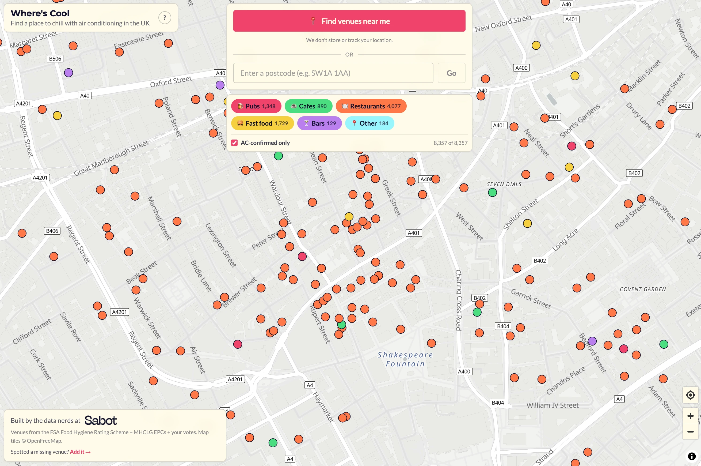Screen dimensions: 701x466
Task: Toggle the Bars category filter
Action: (x=319, y=123)
